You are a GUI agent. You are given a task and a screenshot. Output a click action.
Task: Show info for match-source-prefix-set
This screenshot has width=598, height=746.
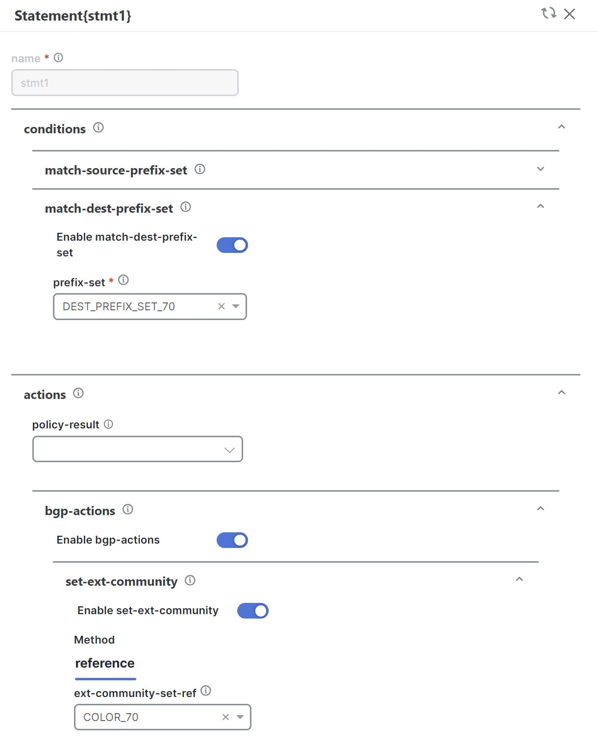coord(200,169)
